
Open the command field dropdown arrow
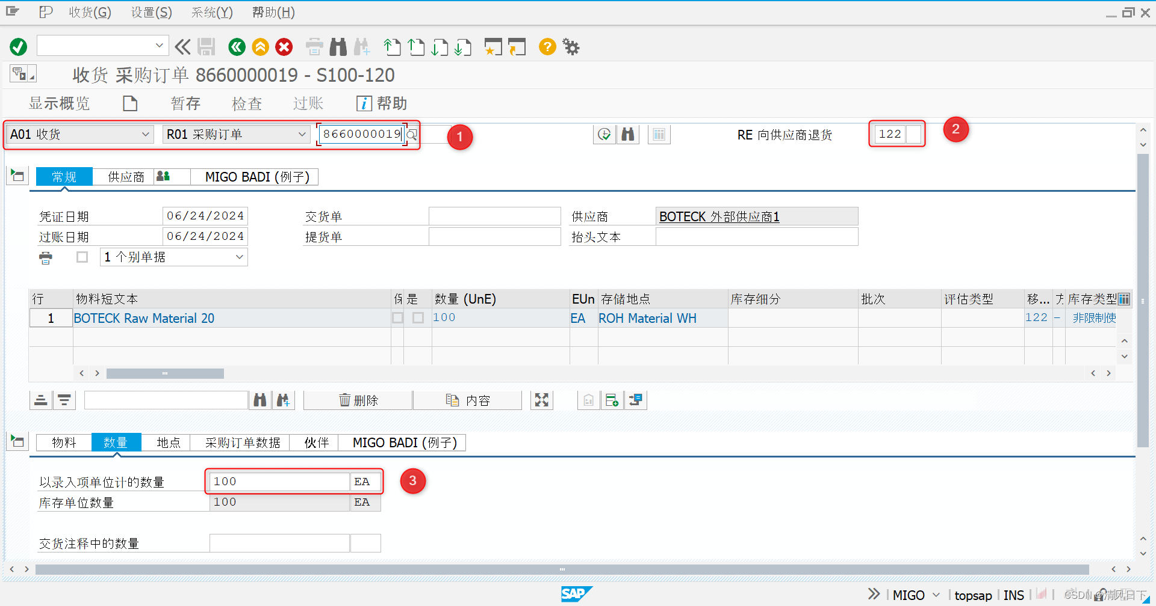(159, 45)
